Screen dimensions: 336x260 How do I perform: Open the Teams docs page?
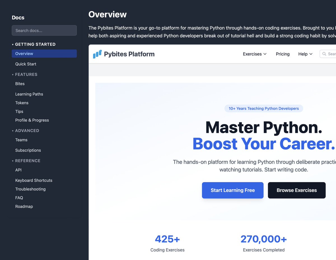coord(21,140)
